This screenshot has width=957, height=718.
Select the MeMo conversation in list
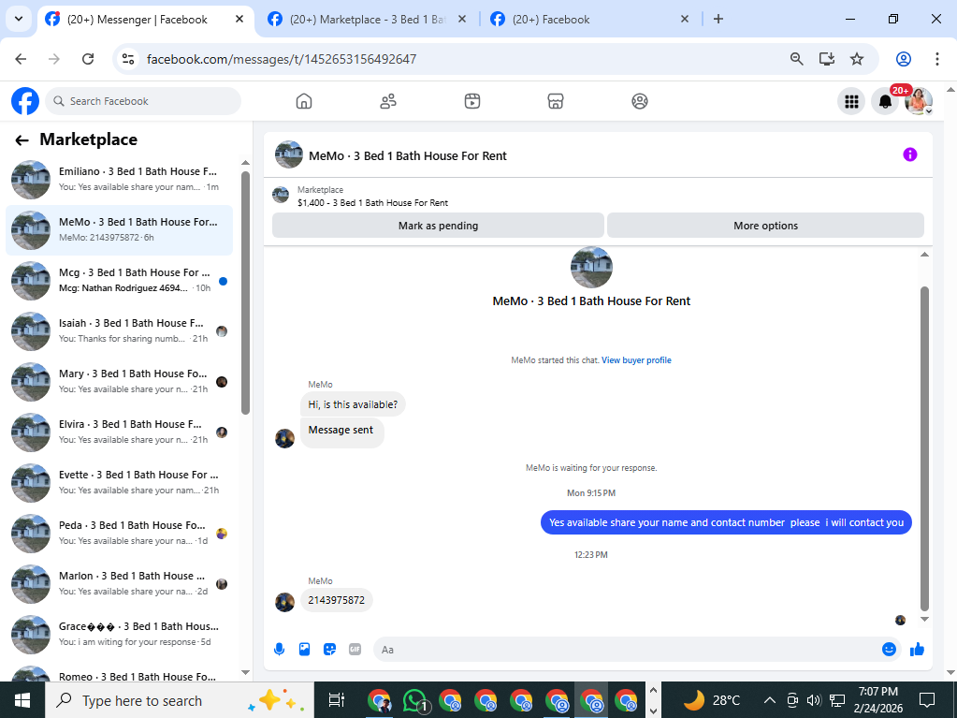[x=119, y=230]
